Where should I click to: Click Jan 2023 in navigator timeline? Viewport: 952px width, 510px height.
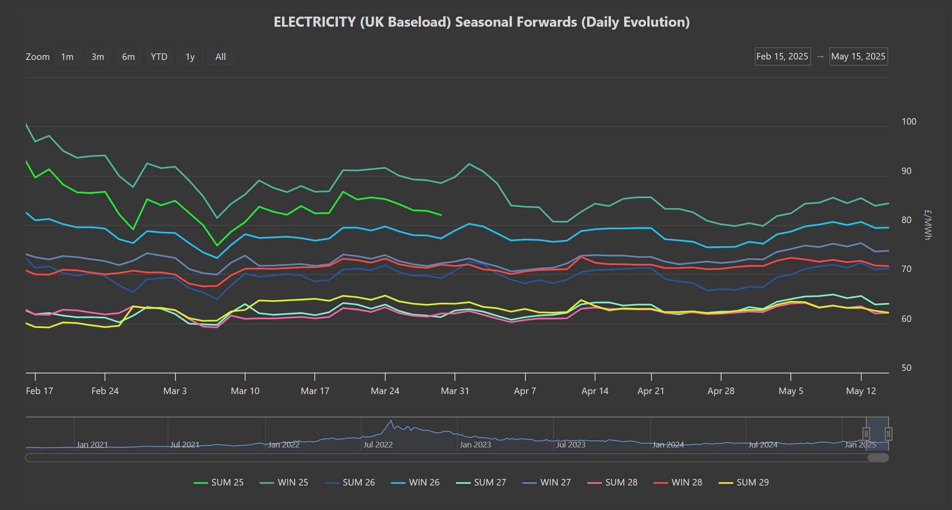click(475, 445)
